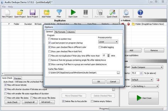Open the Audio Compare method dropdown
Screen dimensions: 168x111
(x=147, y=67)
